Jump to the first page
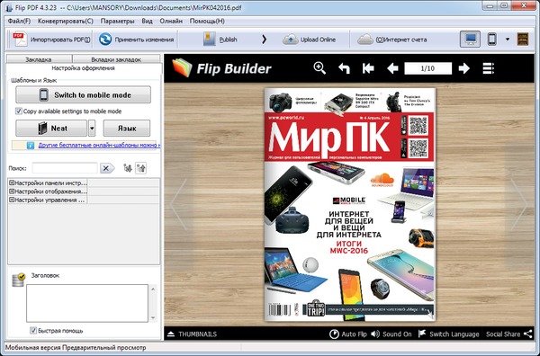This screenshot has height=356, width=540. pos(368,68)
